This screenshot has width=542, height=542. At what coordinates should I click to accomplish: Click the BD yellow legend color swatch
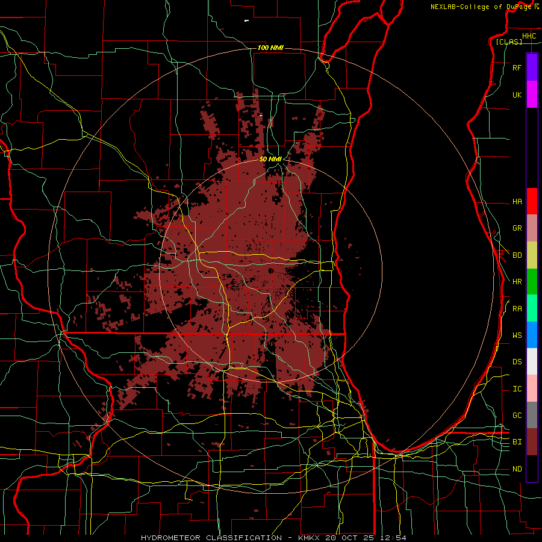click(532, 255)
